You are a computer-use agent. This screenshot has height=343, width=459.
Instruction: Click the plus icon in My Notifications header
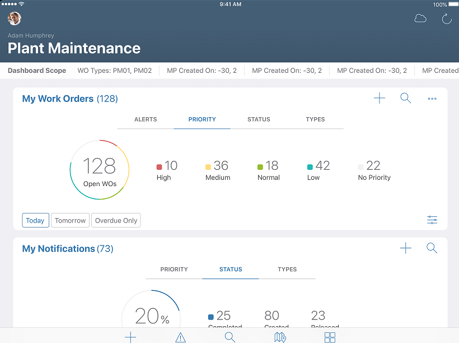click(x=405, y=248)
